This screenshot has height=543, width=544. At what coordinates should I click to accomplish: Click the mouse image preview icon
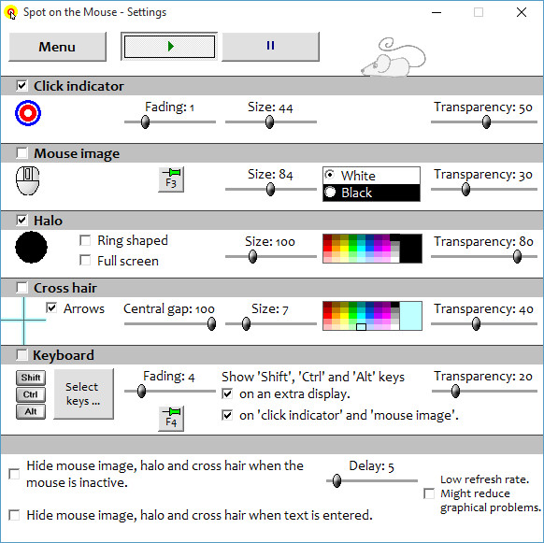coord(28,180)
